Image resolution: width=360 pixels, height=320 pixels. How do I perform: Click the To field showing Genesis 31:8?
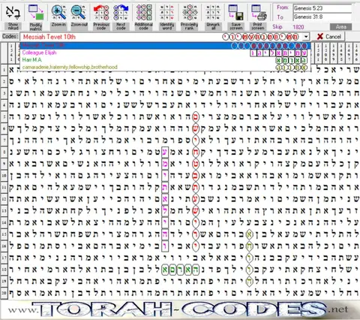click(x=322, y=17)
